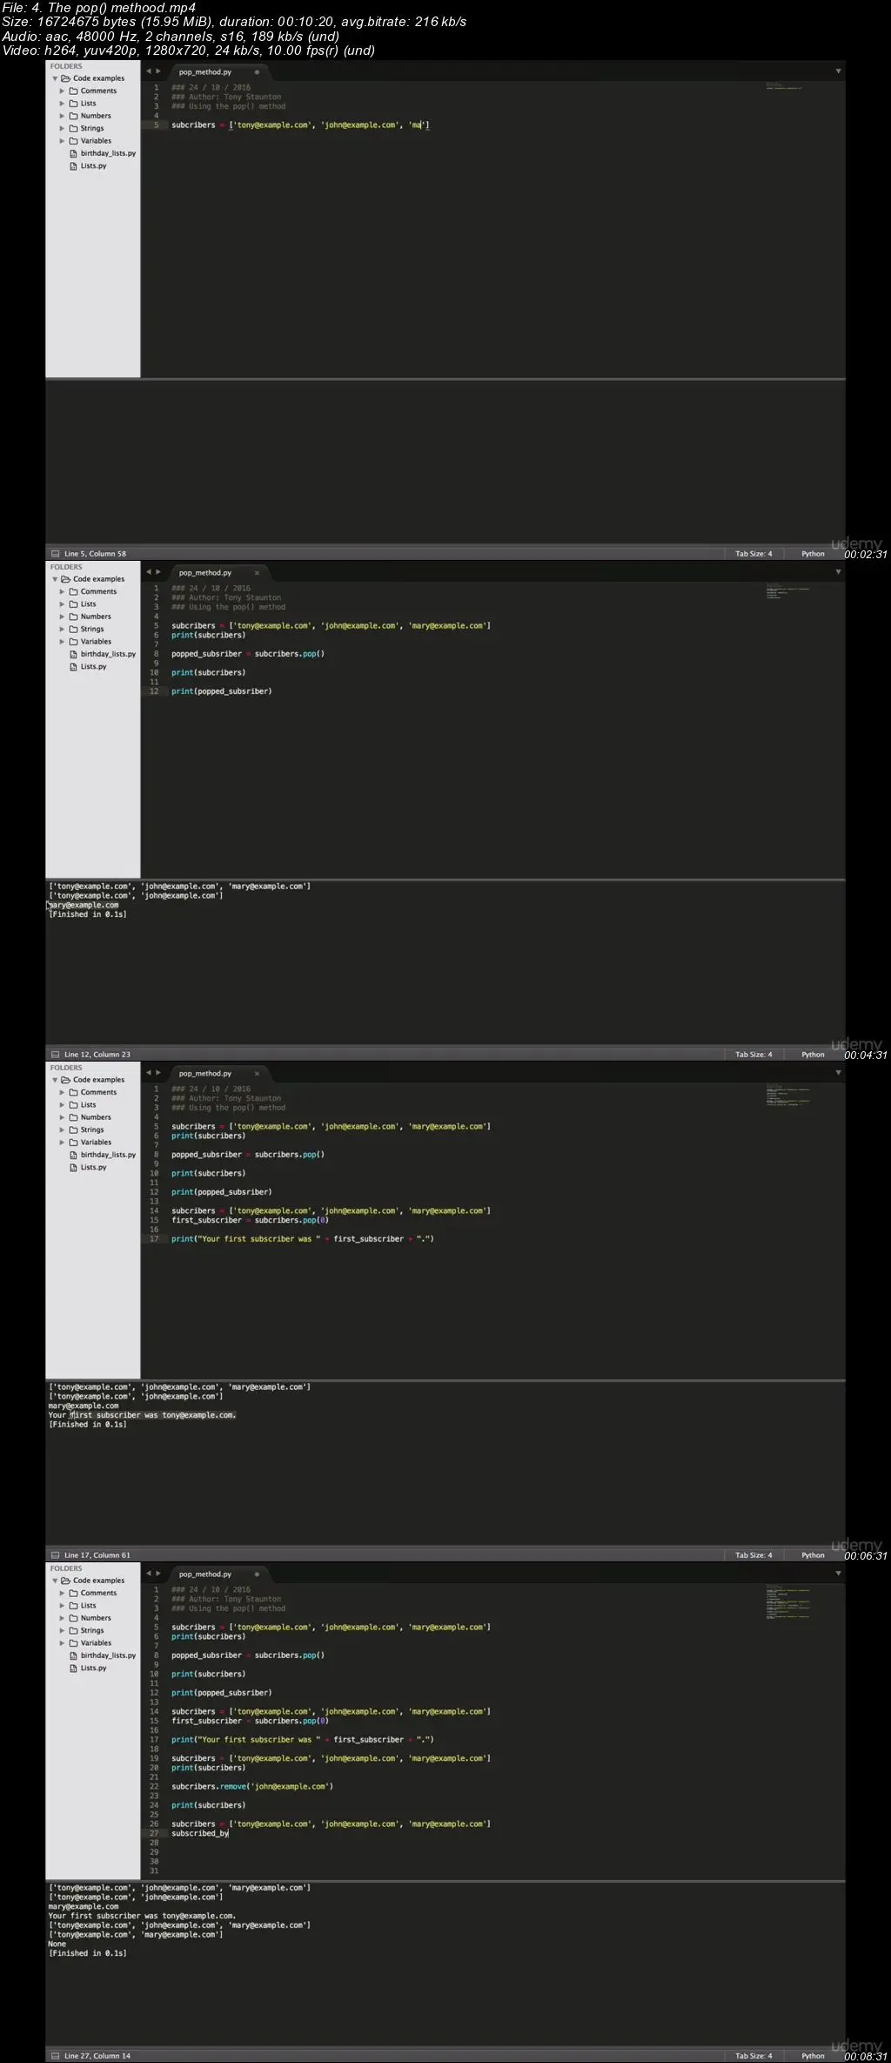Click 'None' console output line
The width and height of the screenshot is (891, 2063).
[x=57, y=1944]
